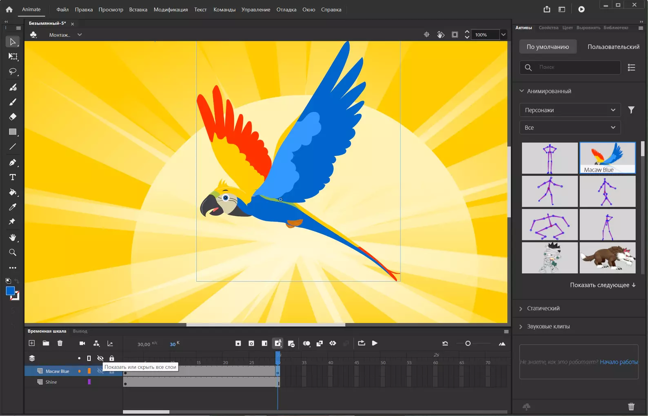Open the Персонажи dropdown
This screenshot has width=648, height=416.
pyautogui.click(x=570, y=110)
